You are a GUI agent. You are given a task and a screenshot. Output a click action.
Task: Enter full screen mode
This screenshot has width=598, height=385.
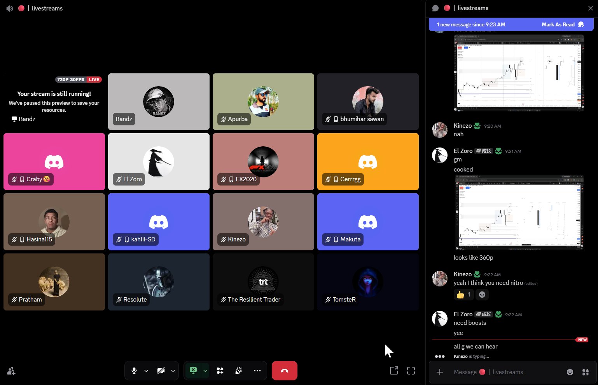click(411, 371)
